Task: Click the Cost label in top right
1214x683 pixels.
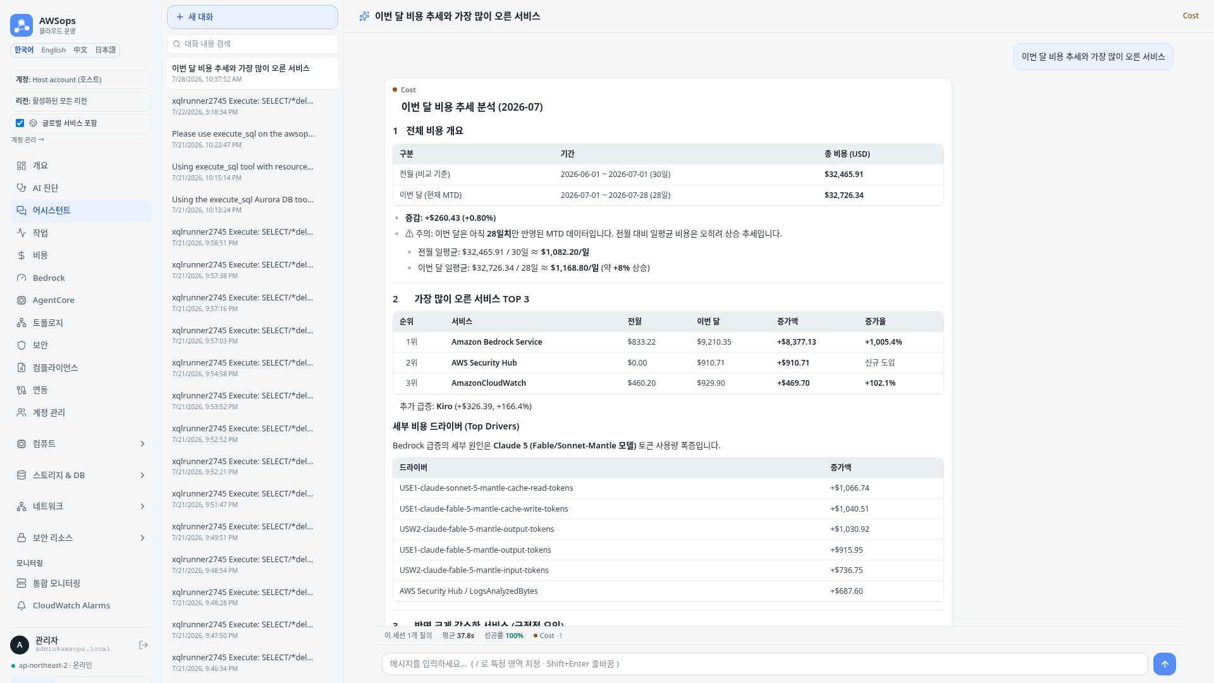Action: (x=1191, y=16)
